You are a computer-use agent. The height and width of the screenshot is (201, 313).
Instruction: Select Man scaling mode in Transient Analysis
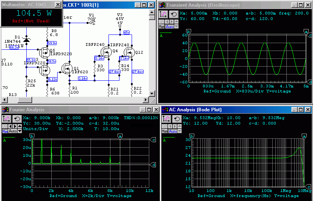[162, 27]
